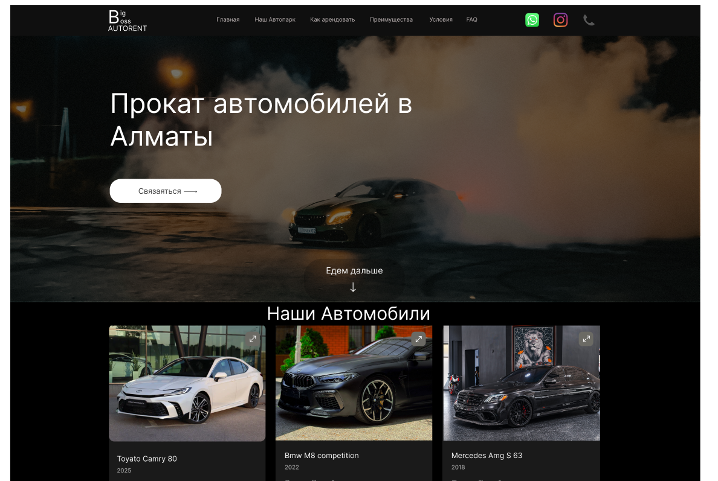Screen dimensions: 718x481
Task: Click the Big Boss Autorent logo
Action: point(127,21)
